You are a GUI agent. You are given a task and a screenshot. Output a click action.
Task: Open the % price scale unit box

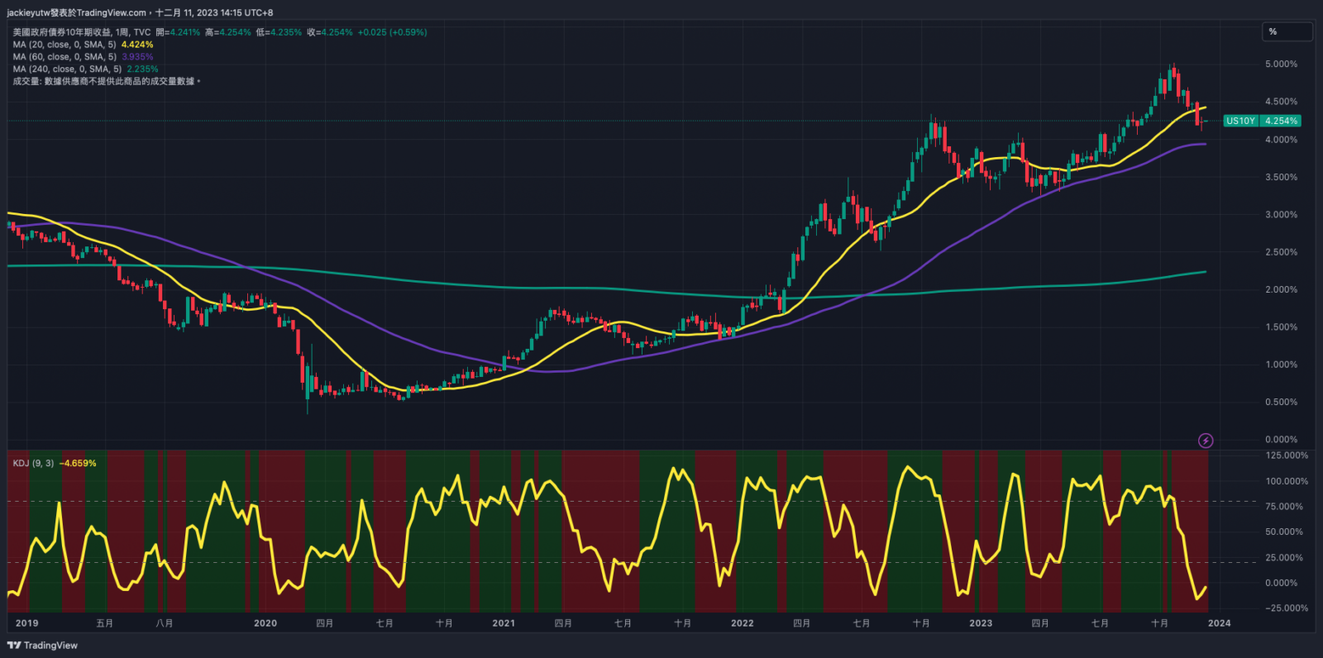coord(1287,32)
